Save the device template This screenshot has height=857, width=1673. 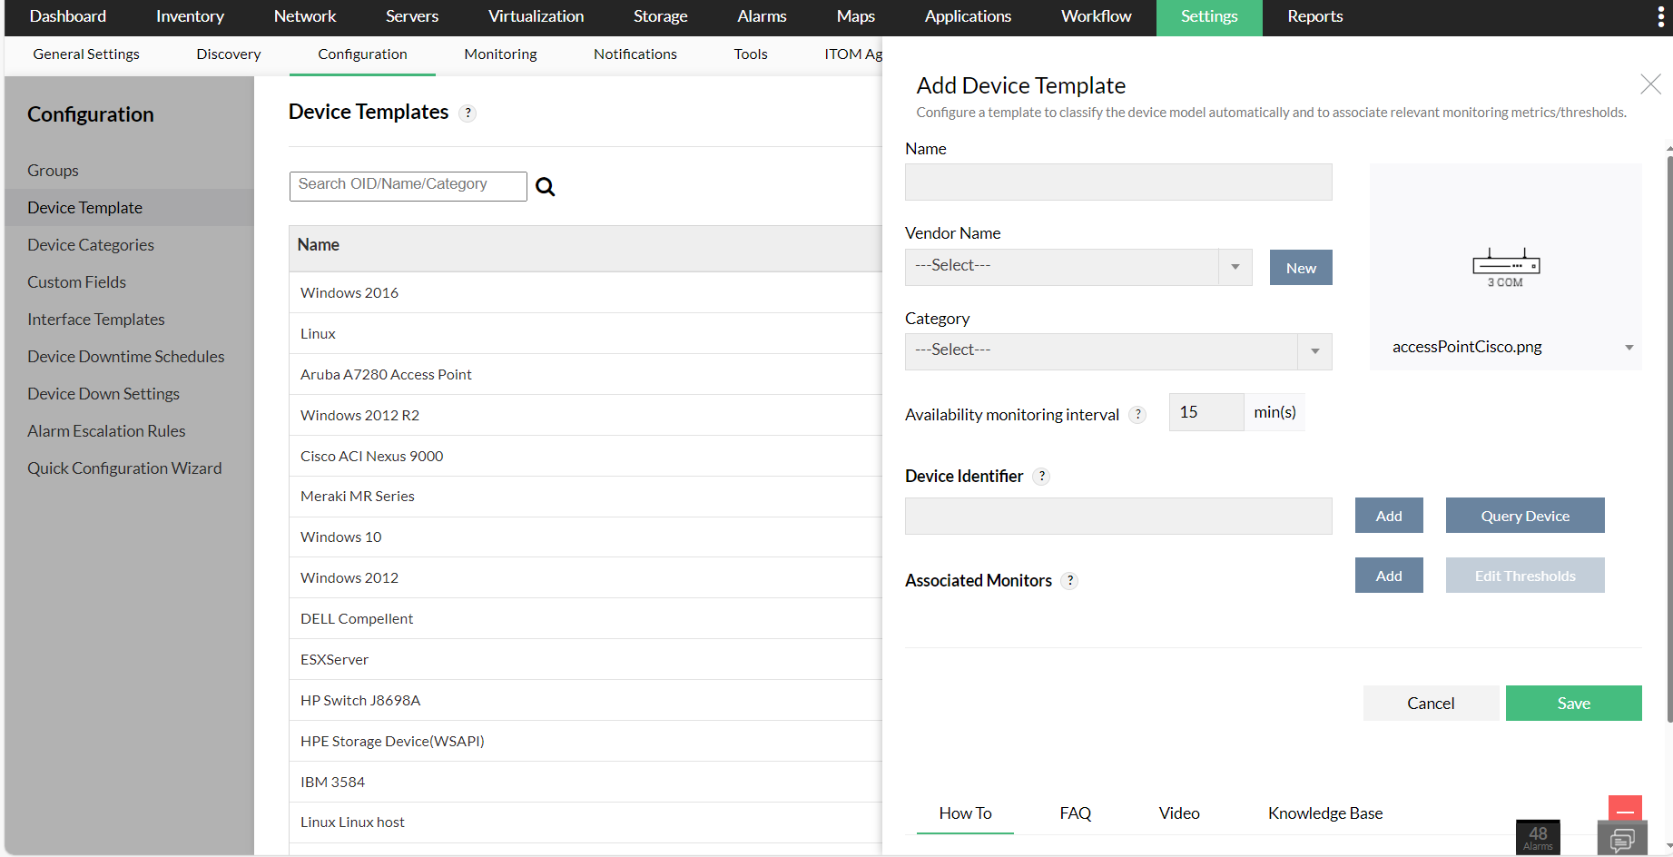click(x=1573, y=703)
